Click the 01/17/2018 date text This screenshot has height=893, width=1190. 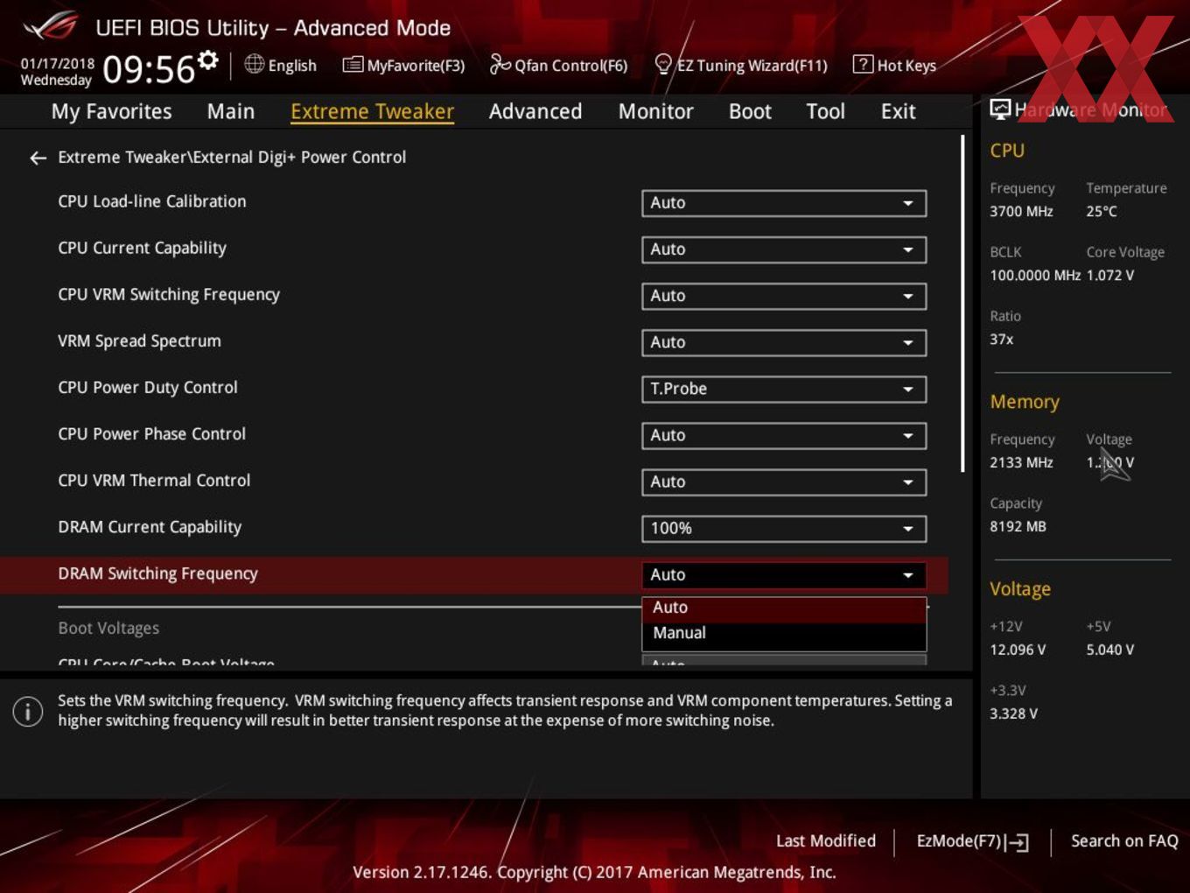57,63
